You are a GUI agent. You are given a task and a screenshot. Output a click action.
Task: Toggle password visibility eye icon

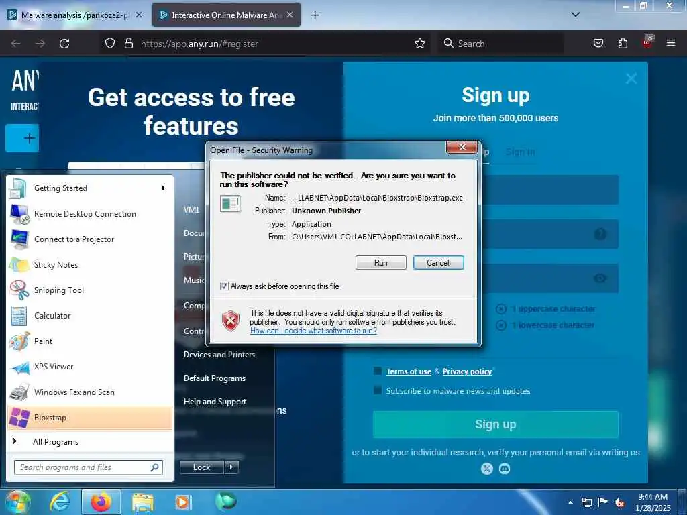(x=600, y=278)
